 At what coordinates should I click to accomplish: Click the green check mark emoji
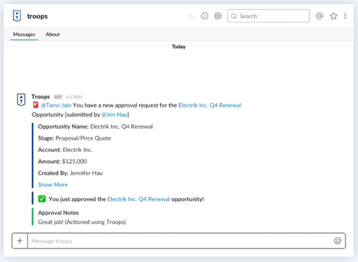coord(42,199)
